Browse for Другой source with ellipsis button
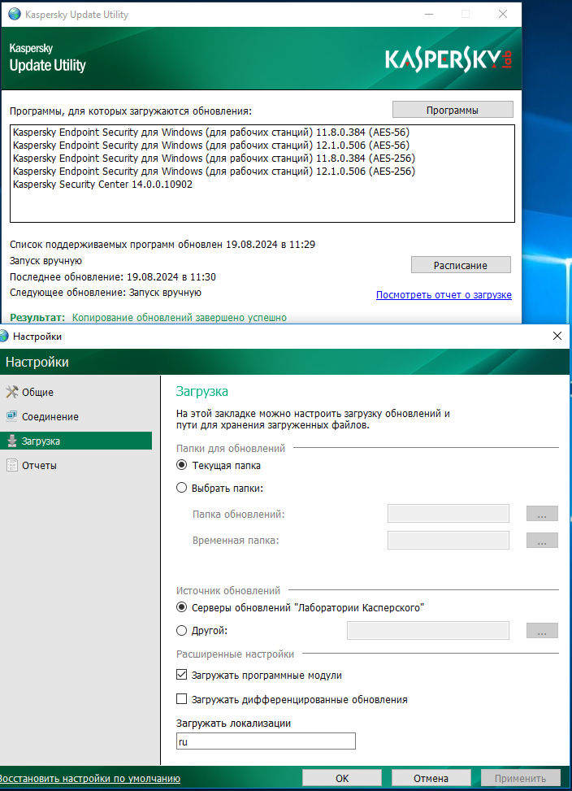 (x=542, y=631)
